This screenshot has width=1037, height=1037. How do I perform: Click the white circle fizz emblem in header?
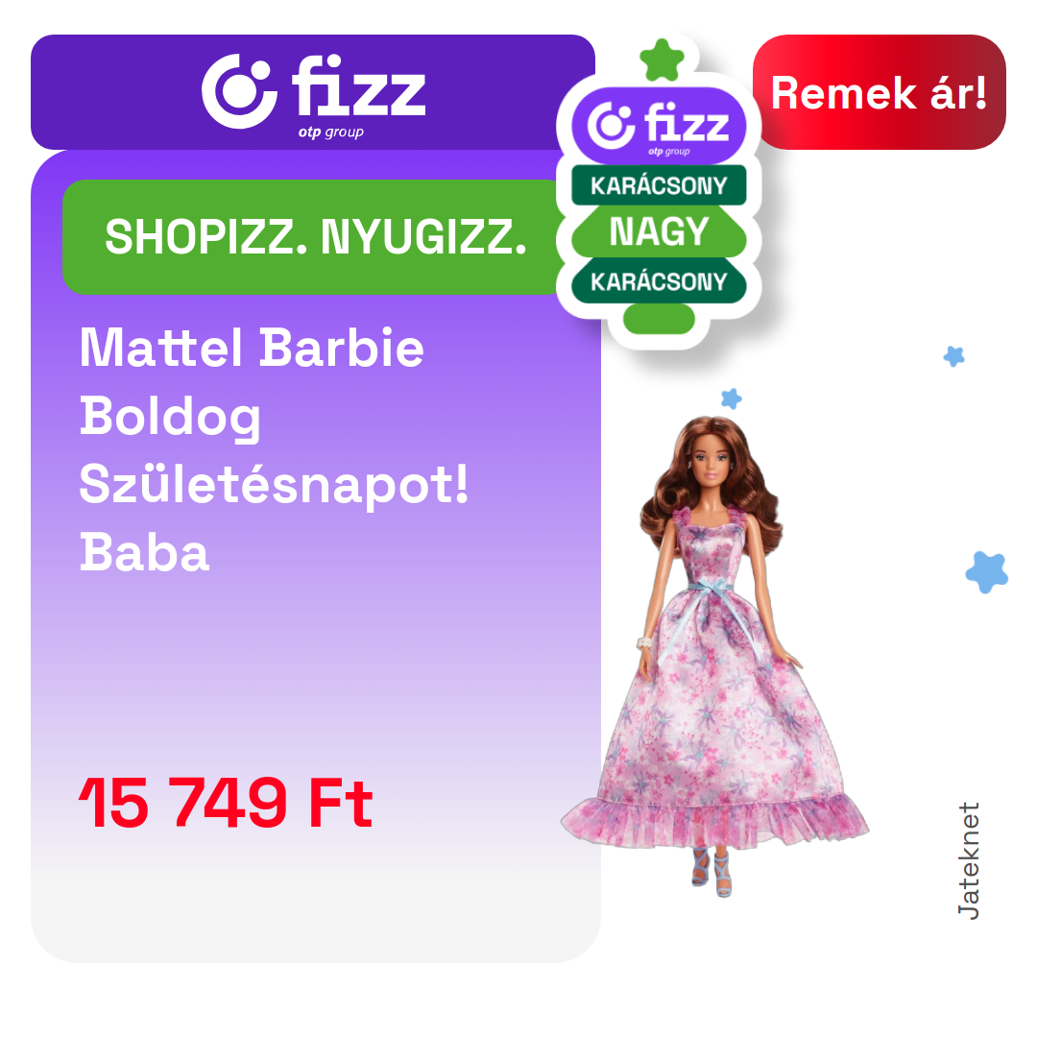239,91
